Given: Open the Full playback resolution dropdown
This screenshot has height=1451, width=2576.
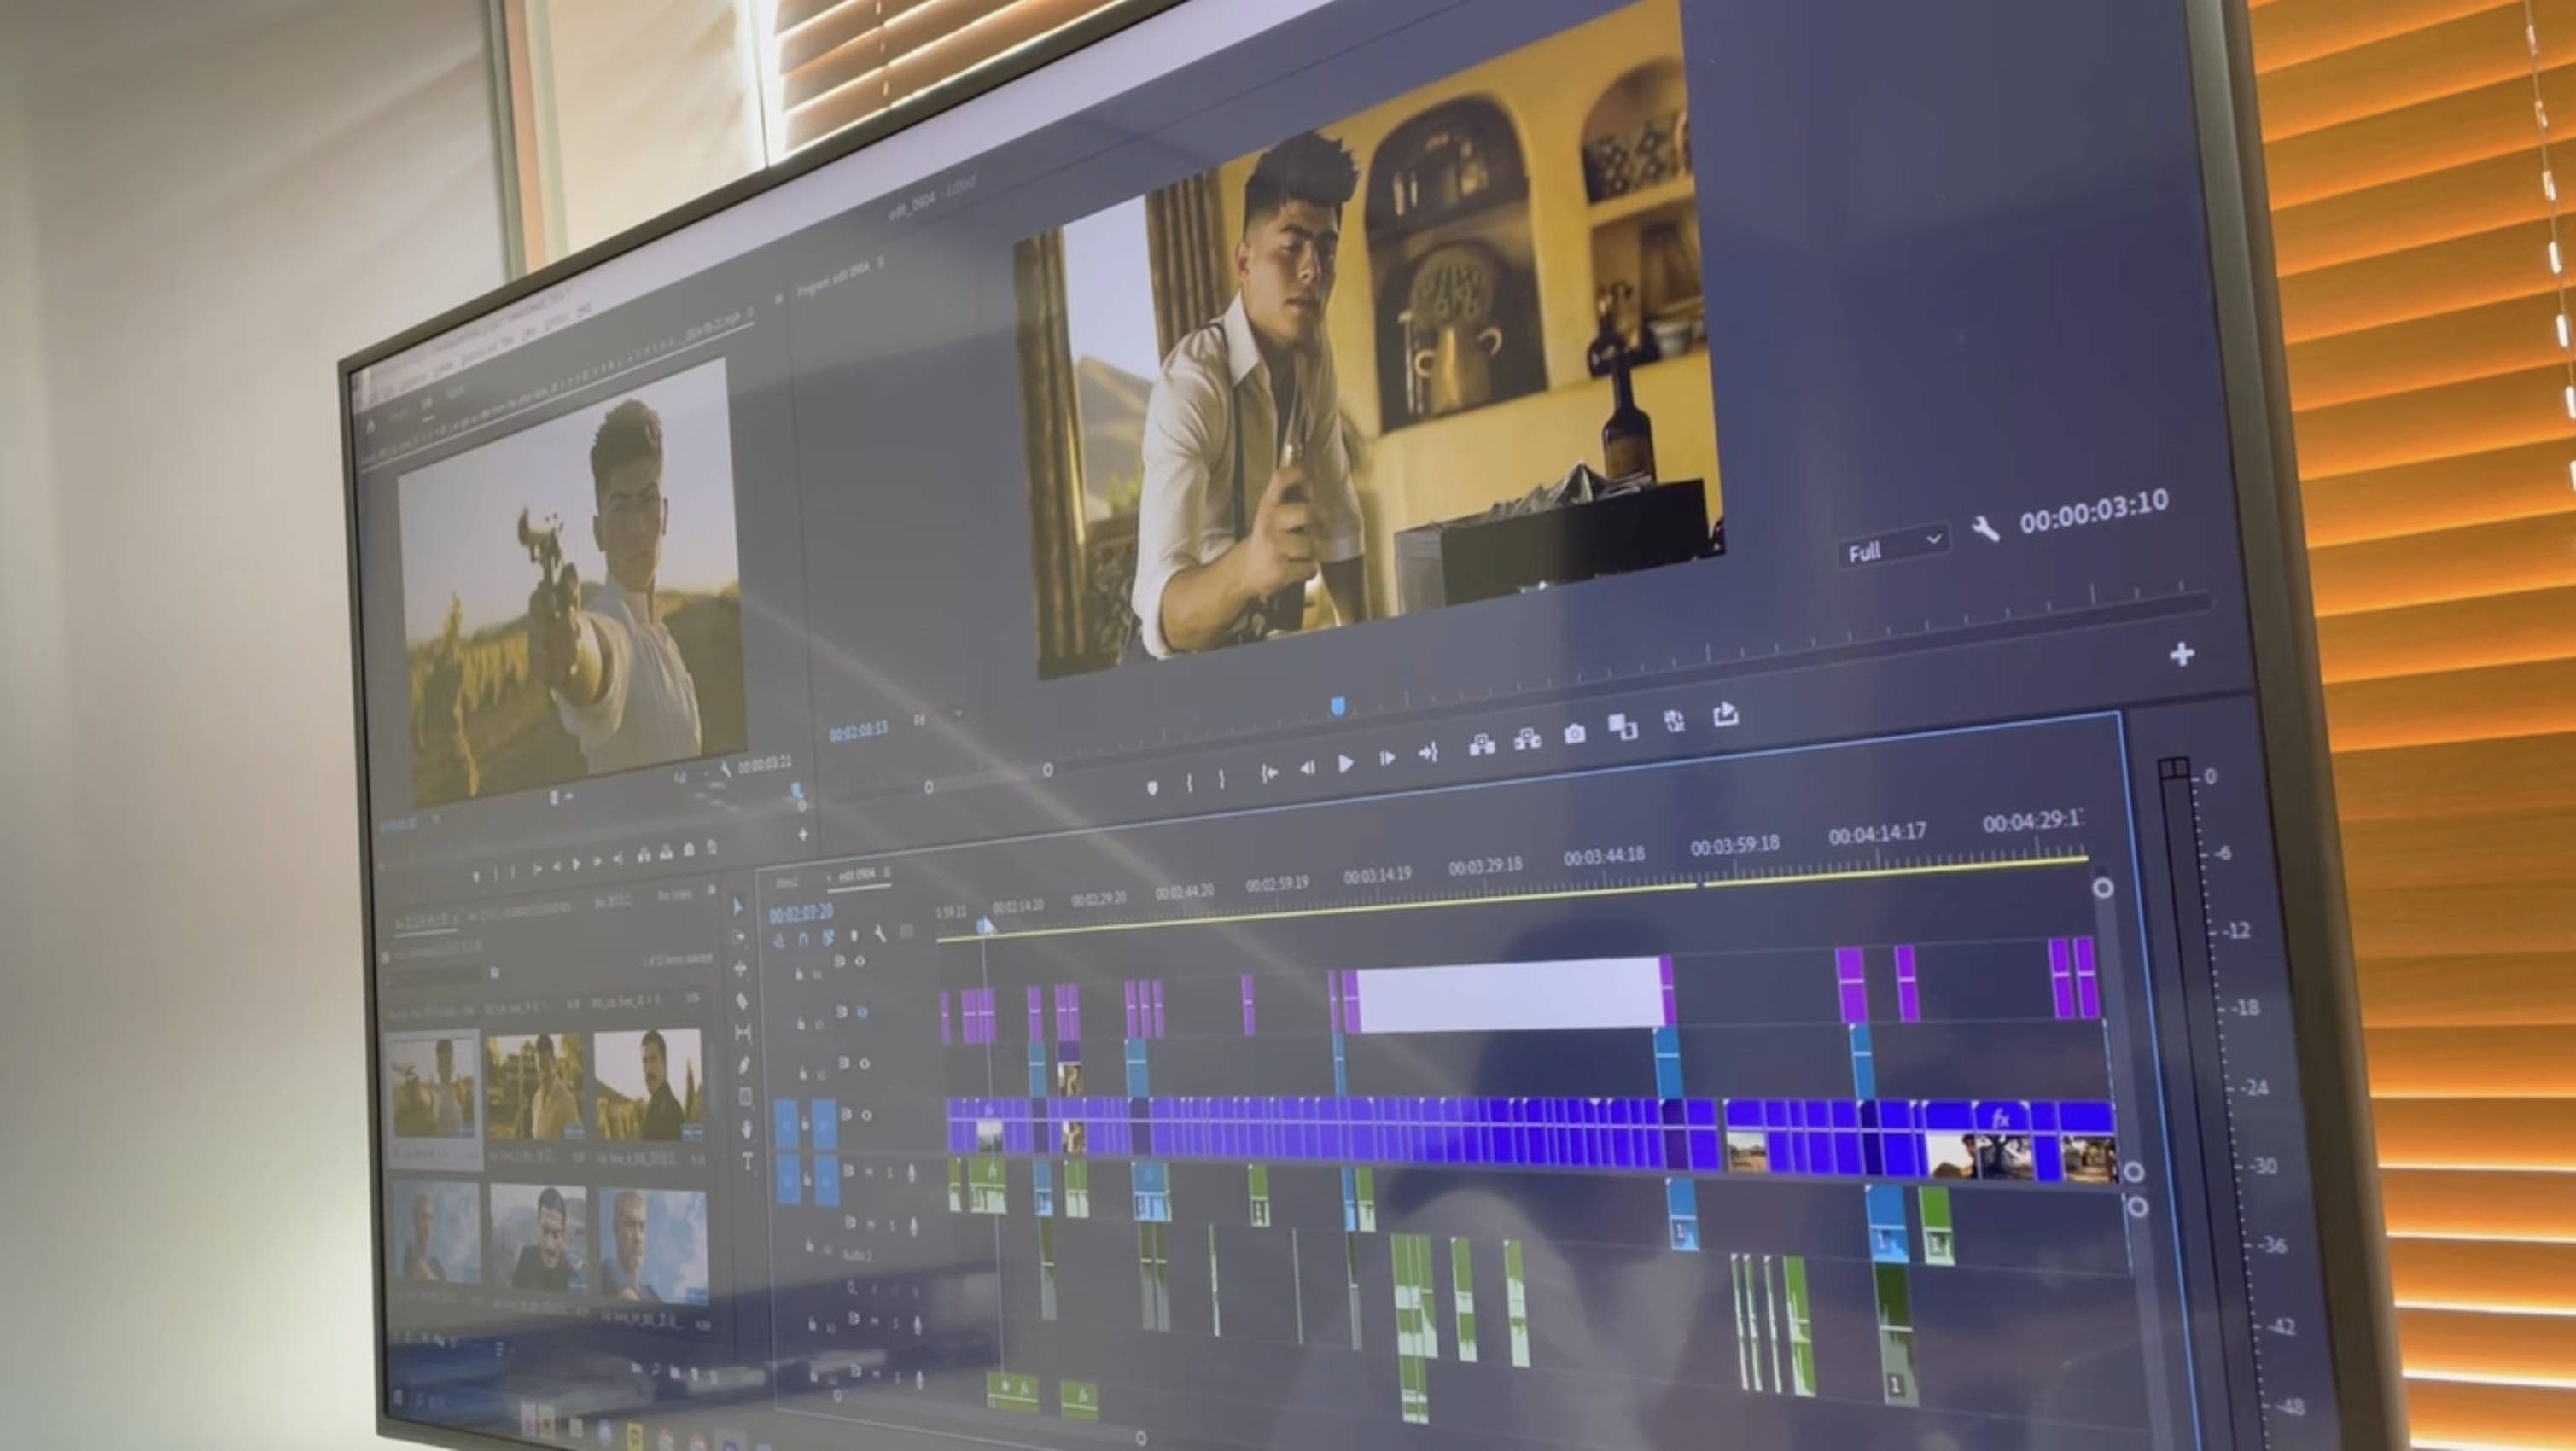Looking at the screenshot, I should 1894,546.
